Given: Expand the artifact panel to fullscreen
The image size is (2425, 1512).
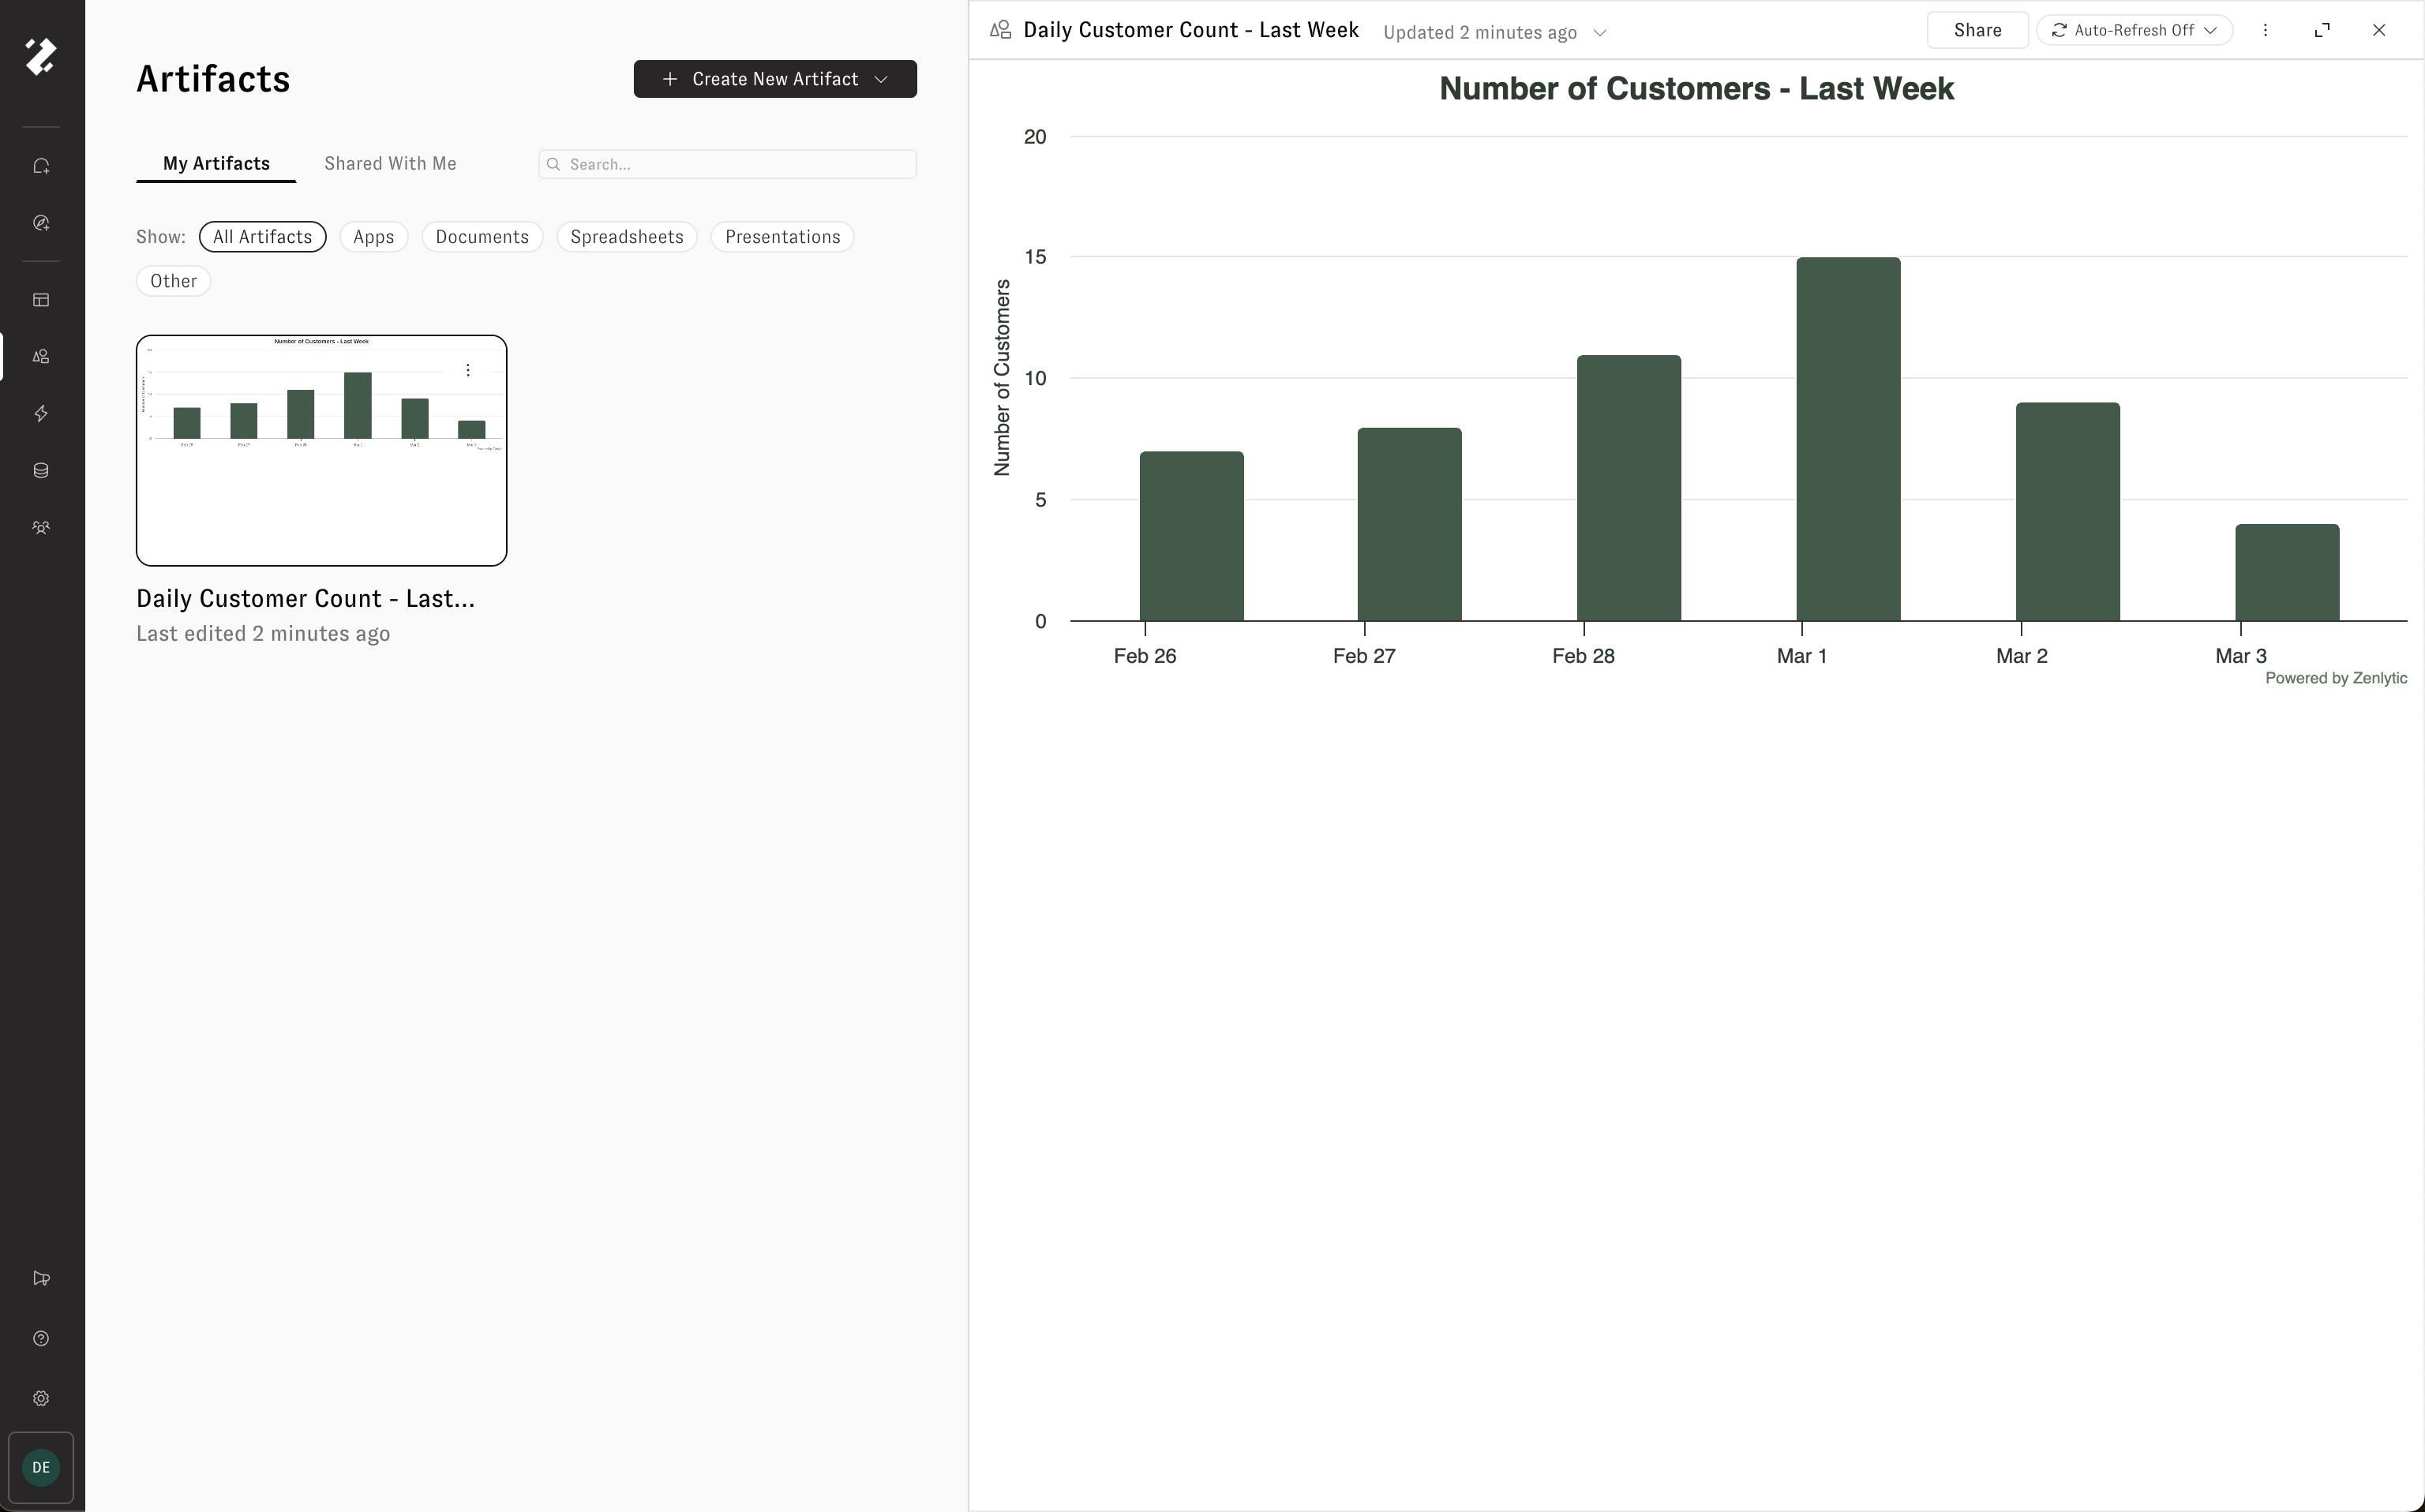Looking at the screenshot, I should (x=2322, y=30).
